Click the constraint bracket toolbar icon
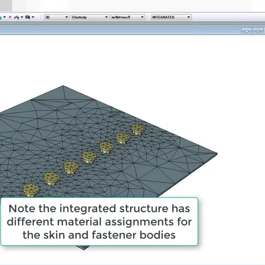 [x=16, y=17]
